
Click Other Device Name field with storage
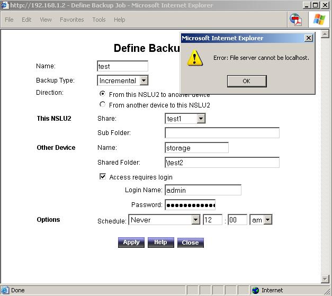click(x=196, y=148)
